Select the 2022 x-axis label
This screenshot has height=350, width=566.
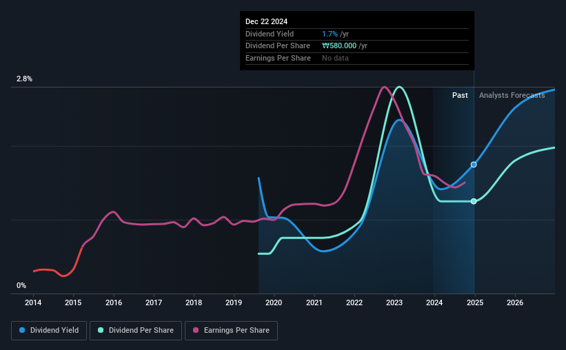tap(354, 302)
